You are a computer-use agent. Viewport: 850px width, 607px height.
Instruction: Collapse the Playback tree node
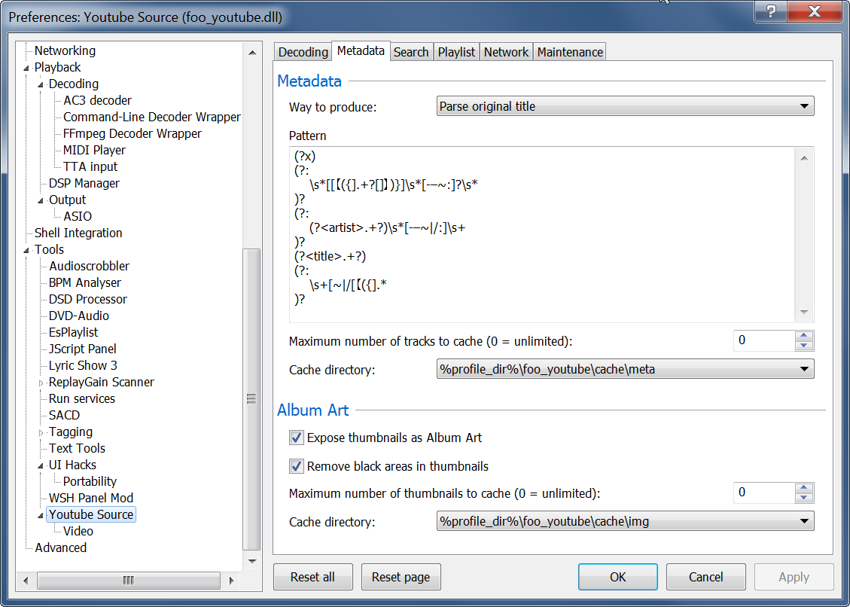pos(28,68)
